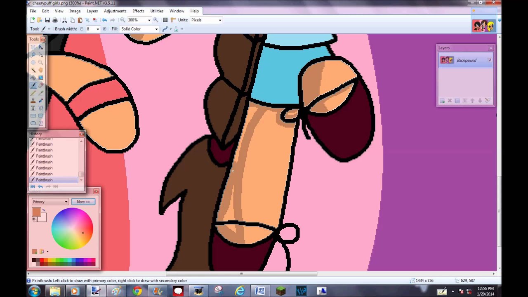Select the Clone Stamp tool

coord(33,101)
